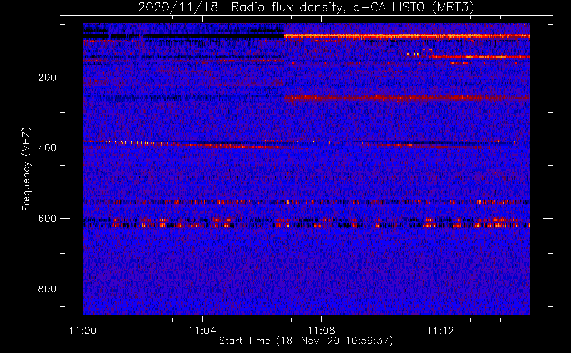Click the 400 frequency tick label
The height and width of the screenshot is (353, 571).
[47, 148]
